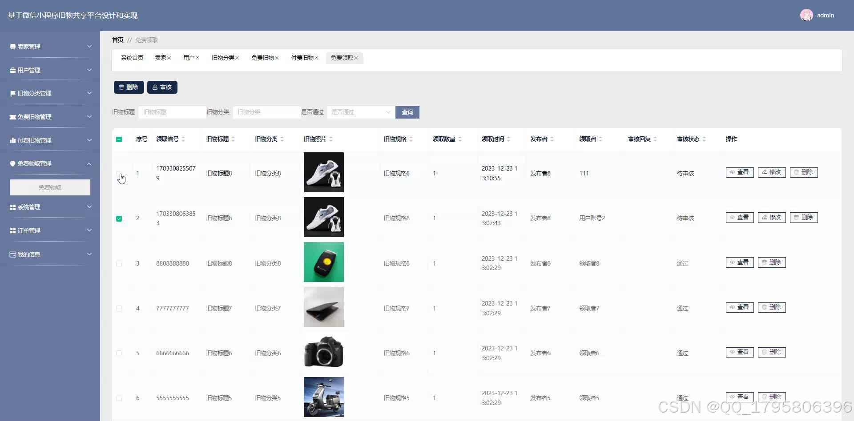854x421 pixels.
Task: Expand the 我的信息 menu
Action: click(x=89, y=254)
